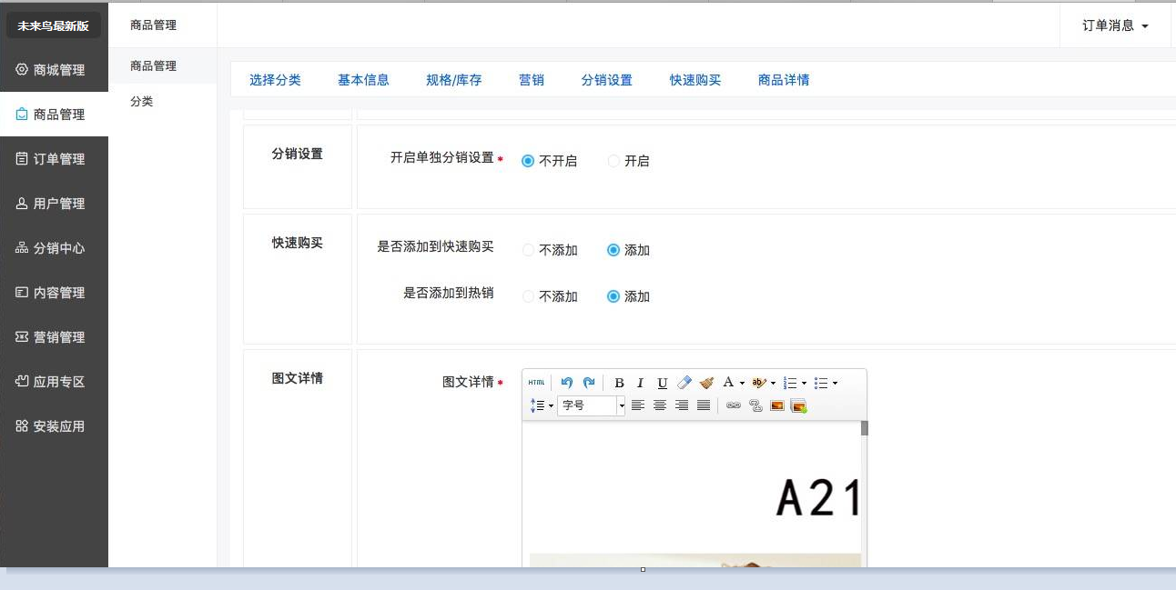Select 不添加 for 快速购买
This screenshot has height=590, width=1176.
[529, 250]
